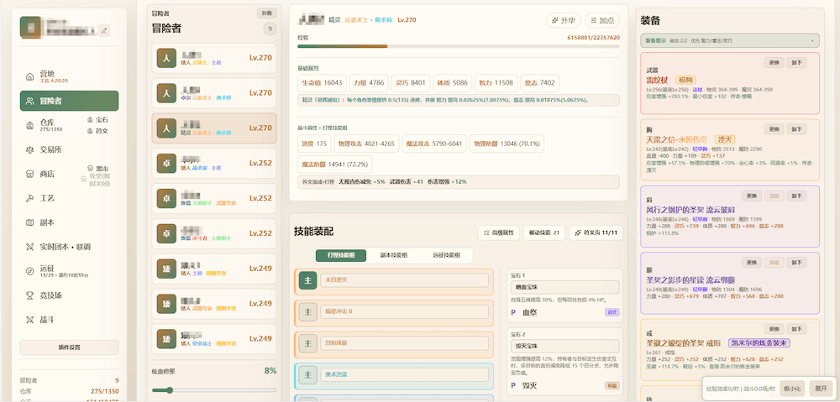Click 更换 for 圣契之影步 leg item
Screen dimensions: 840x402
(752, 263)
